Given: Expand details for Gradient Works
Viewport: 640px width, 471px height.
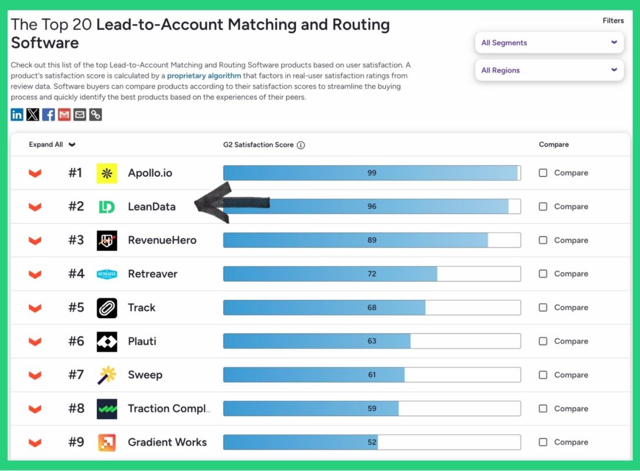Looking at the screenshot, I should [x=34, y=442].
